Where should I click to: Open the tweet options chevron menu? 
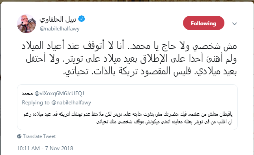(234, 24)
